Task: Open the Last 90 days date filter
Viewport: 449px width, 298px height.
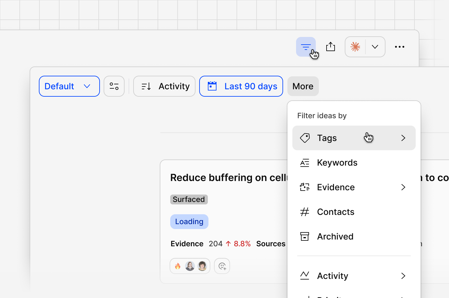Action: (x=241, y=86)
